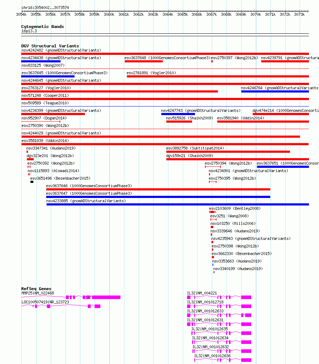Click esv2103609 (Bentley2008) label
This screenshot has width=319, height=364.
(x=235, y=209)
